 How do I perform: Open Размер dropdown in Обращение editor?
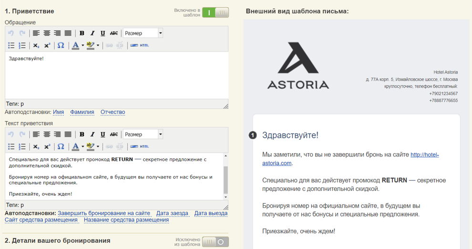pos(143,33)
